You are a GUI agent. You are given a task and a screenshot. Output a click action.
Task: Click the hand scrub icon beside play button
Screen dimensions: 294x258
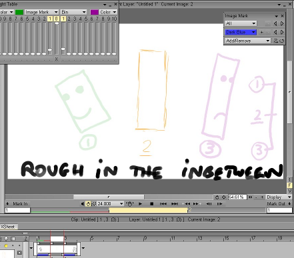click(129, 204)
